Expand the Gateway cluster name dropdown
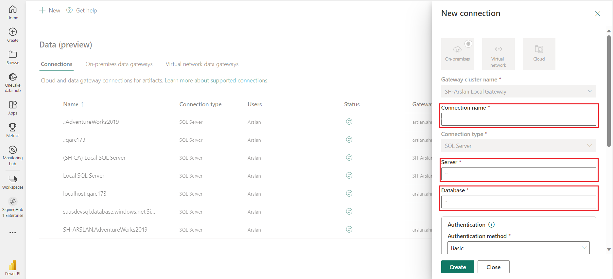 click(x=519, y=91)
